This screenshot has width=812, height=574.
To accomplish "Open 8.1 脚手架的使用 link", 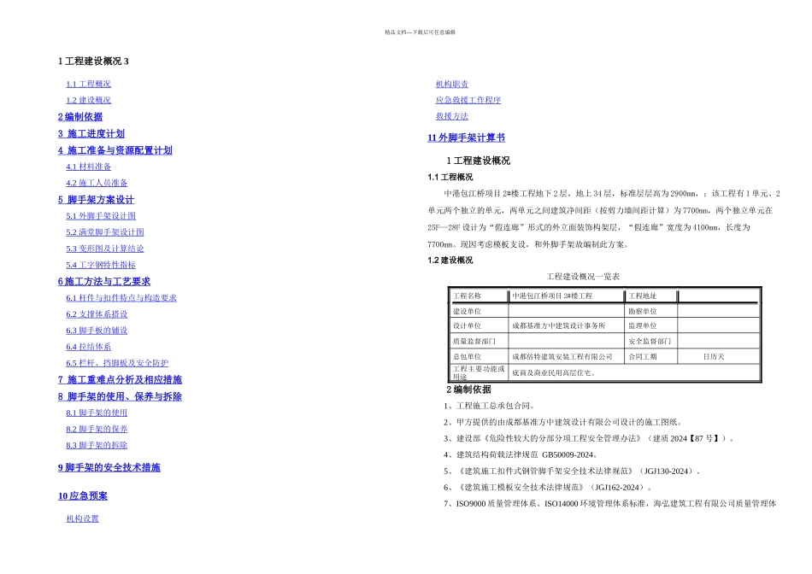I will click(97, 413).
